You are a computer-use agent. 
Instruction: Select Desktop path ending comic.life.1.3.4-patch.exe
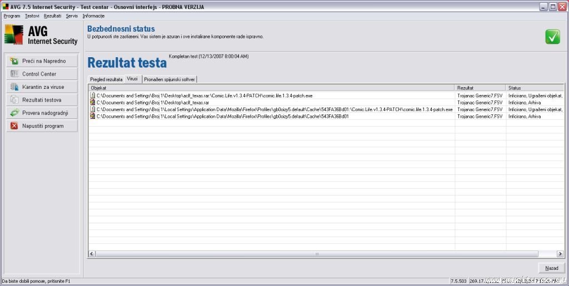[204, 96]
